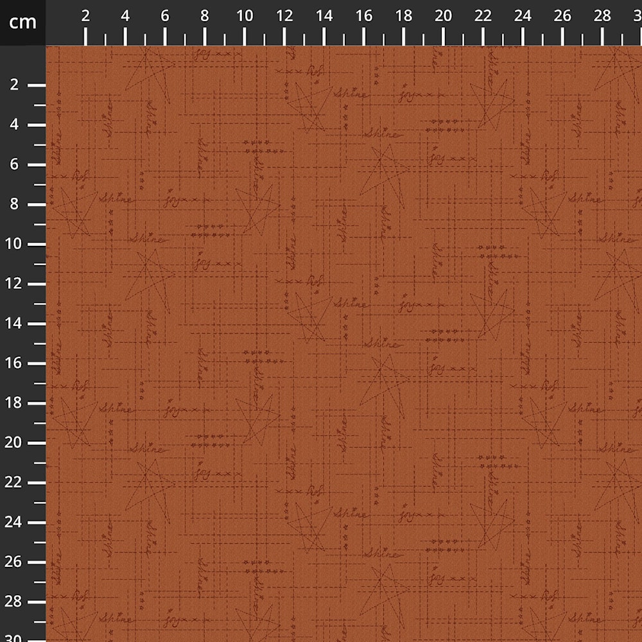The height and width of the screenshot is (642, 642).
Task: Choose the 22 mark on vertical ruler
Action: (15, 483)
